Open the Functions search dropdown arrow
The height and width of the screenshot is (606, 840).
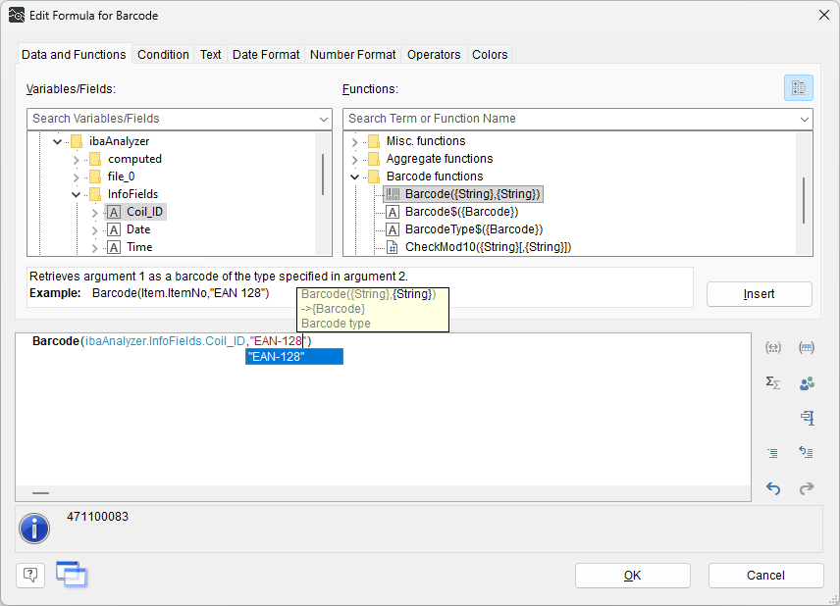click(804, 119)
